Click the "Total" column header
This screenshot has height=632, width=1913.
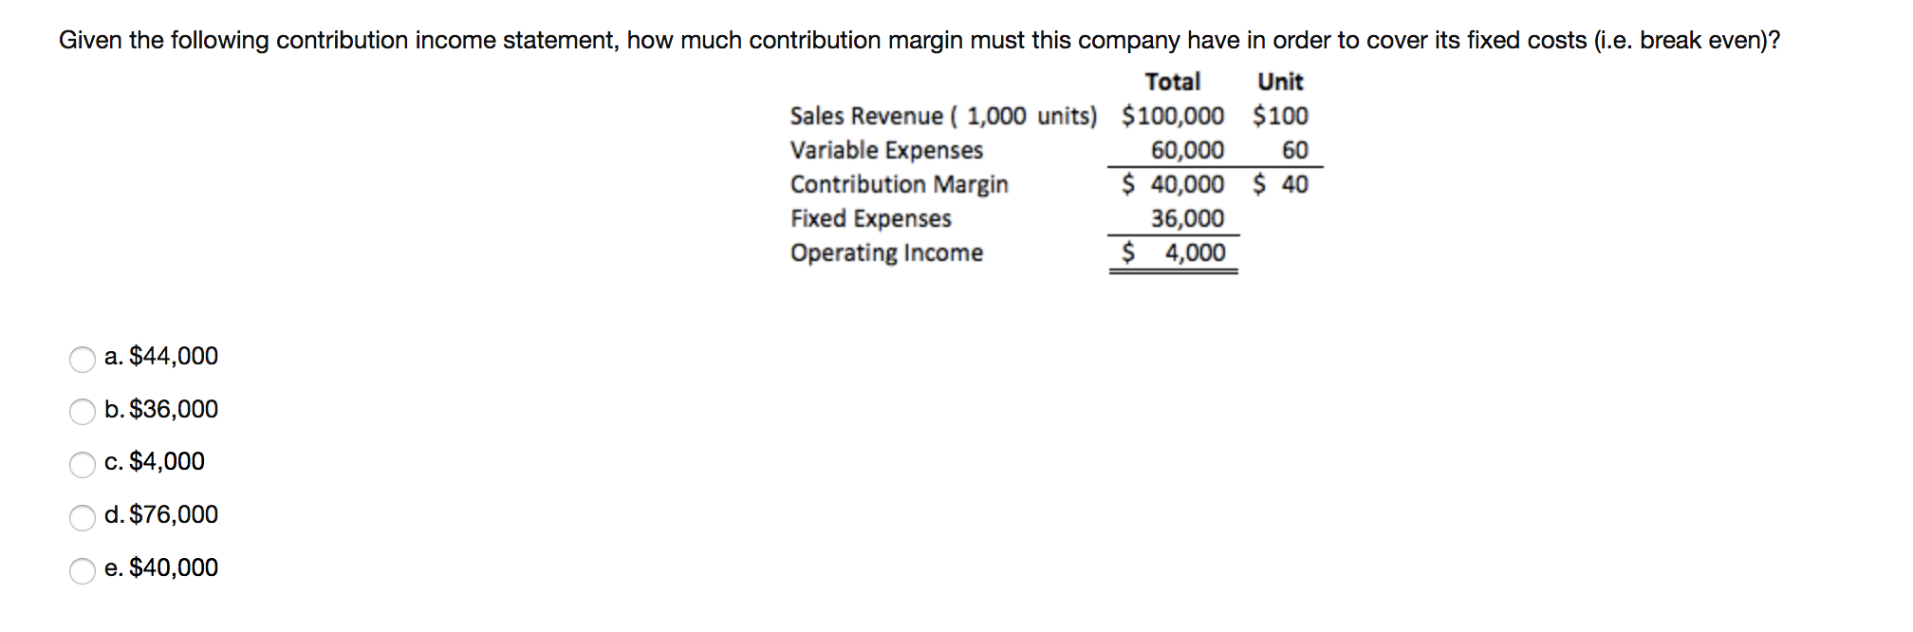click(x=1174, y=83)
